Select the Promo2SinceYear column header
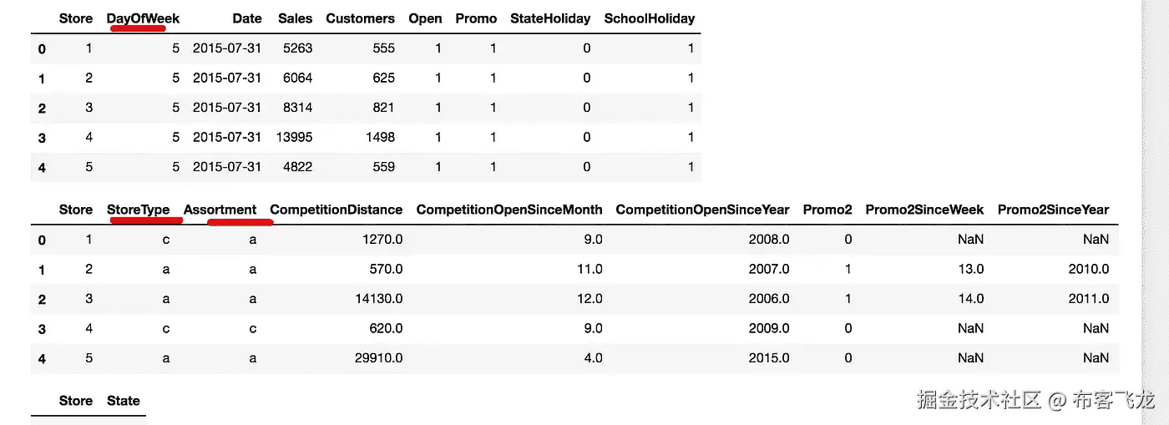This screenshot has height=425, width=1169. (1053, 210)
